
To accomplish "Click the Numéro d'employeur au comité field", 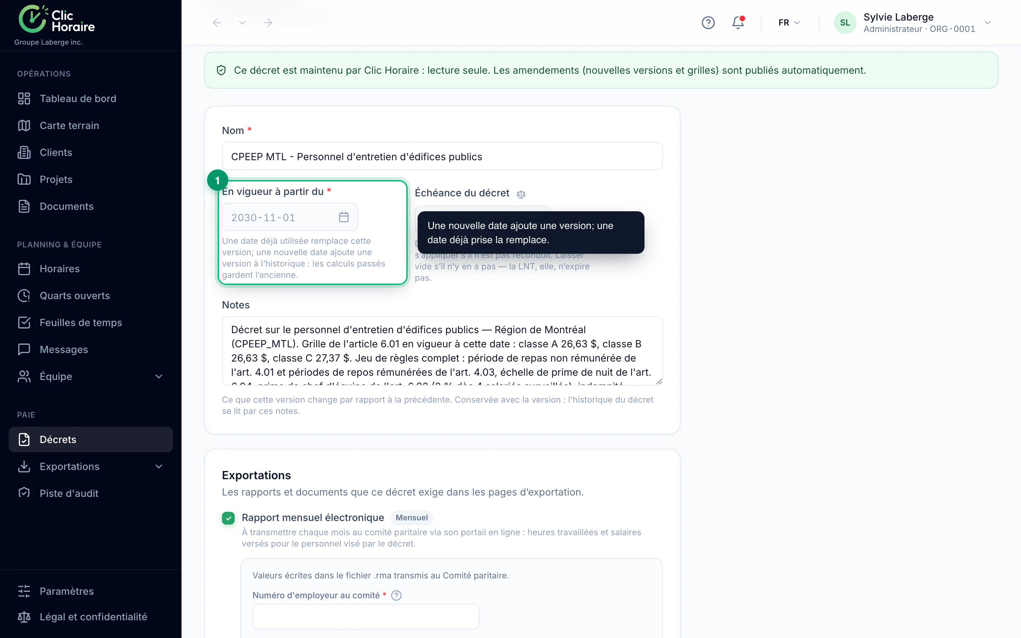I will (x=366, y=616).
